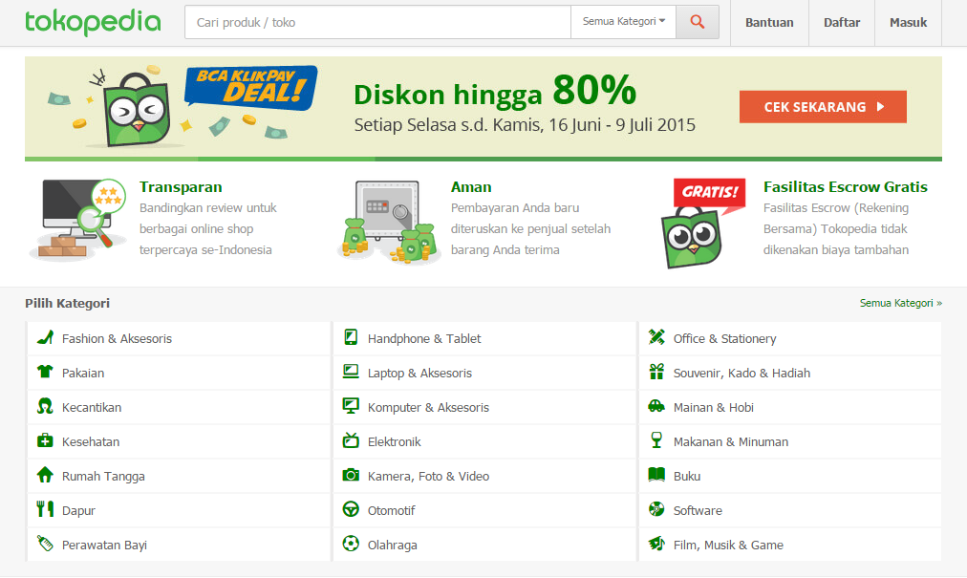Click the TV icon beside Elektronik
Viewport: 967px width, 578px height.
click(351, 440)
